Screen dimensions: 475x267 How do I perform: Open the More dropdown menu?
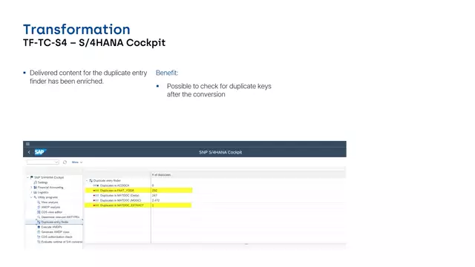pos(77,162)
